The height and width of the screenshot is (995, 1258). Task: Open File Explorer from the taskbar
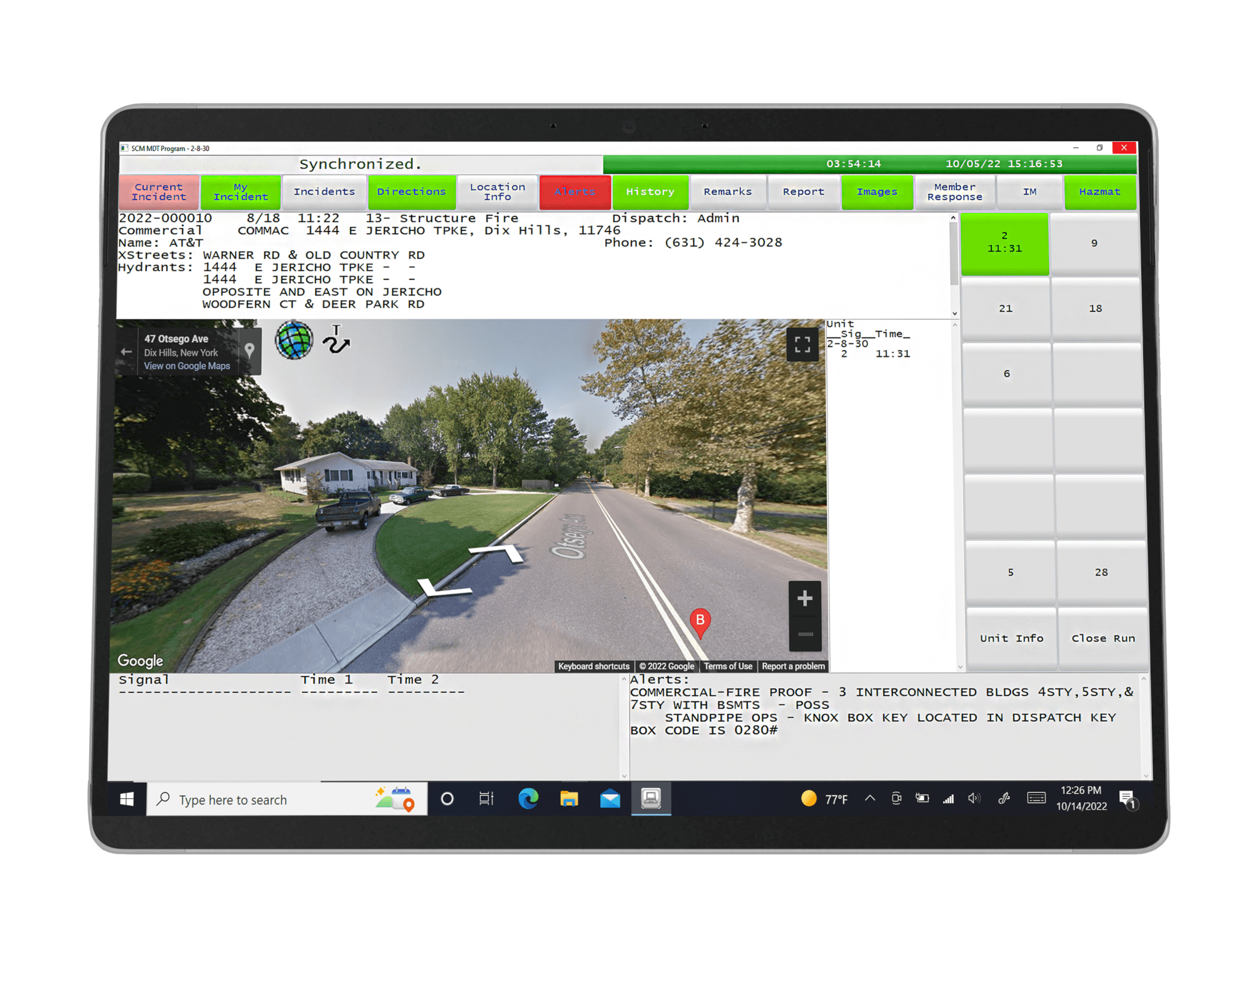(569, 799)
